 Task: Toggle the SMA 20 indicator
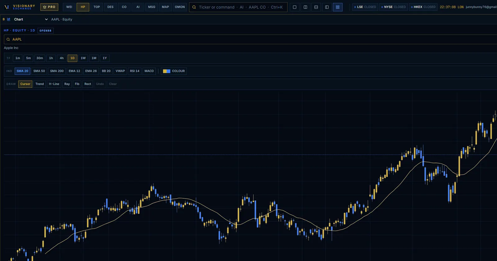pos(22,71)
